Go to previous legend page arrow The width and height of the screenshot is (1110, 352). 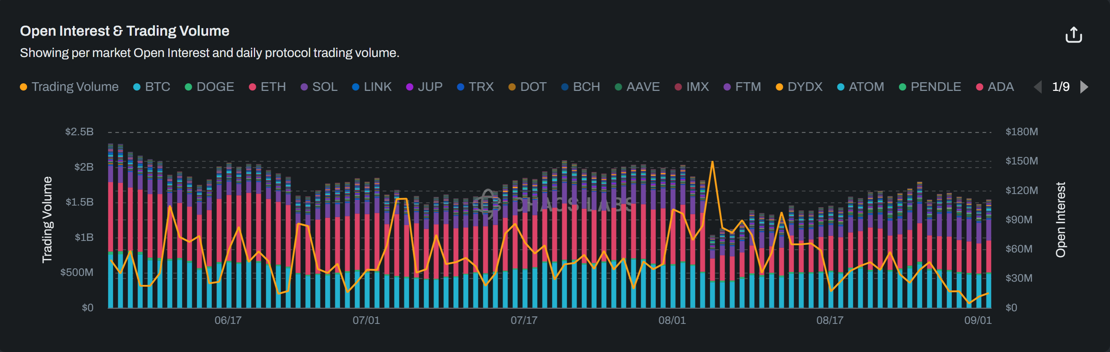1038,87
